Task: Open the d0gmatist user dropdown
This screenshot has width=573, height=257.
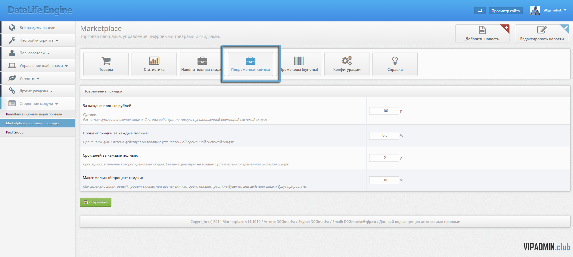Action: click(555, 10)
